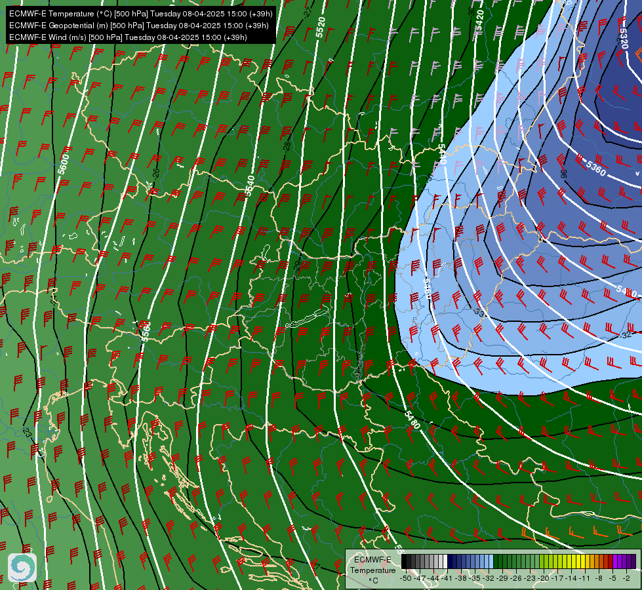The width and height of the screenshot is (642, 590).
Task: Click the blue swirl logo icon
Action: (x=22, y=568)
